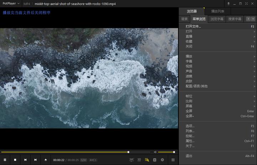Mute sound via the speaker icon

tap(155, 152)
